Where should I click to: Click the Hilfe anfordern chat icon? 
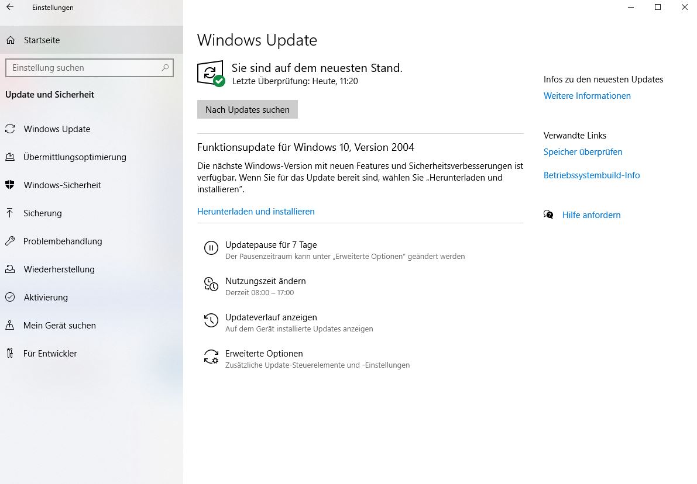pyautogui.click(x=548, y=215)
